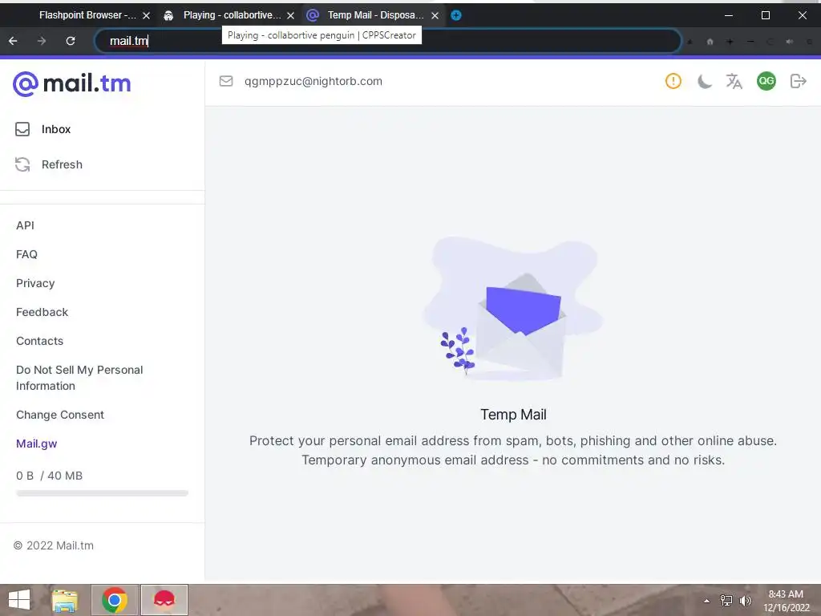Click the Temp Mail heading
Image resolution: width=821 pixels, height=616 pixels.
(x=513, y=415)
